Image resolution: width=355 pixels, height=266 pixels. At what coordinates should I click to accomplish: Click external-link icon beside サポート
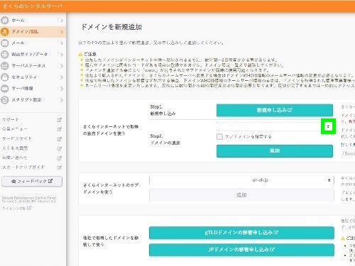pyautogui.click(x=59, y=120)
